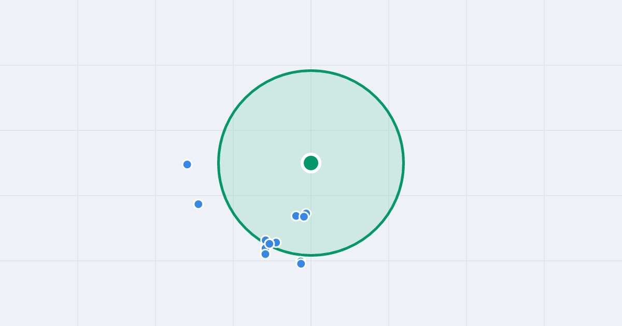This screenshot has width=622, height=326.
Task: Select the rightmost blue dot of the cluster on the circle's edge
Action: click(x=276, y=242)
